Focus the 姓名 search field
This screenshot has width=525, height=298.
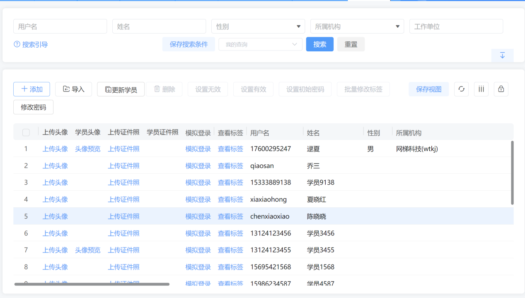pos(159,26)
